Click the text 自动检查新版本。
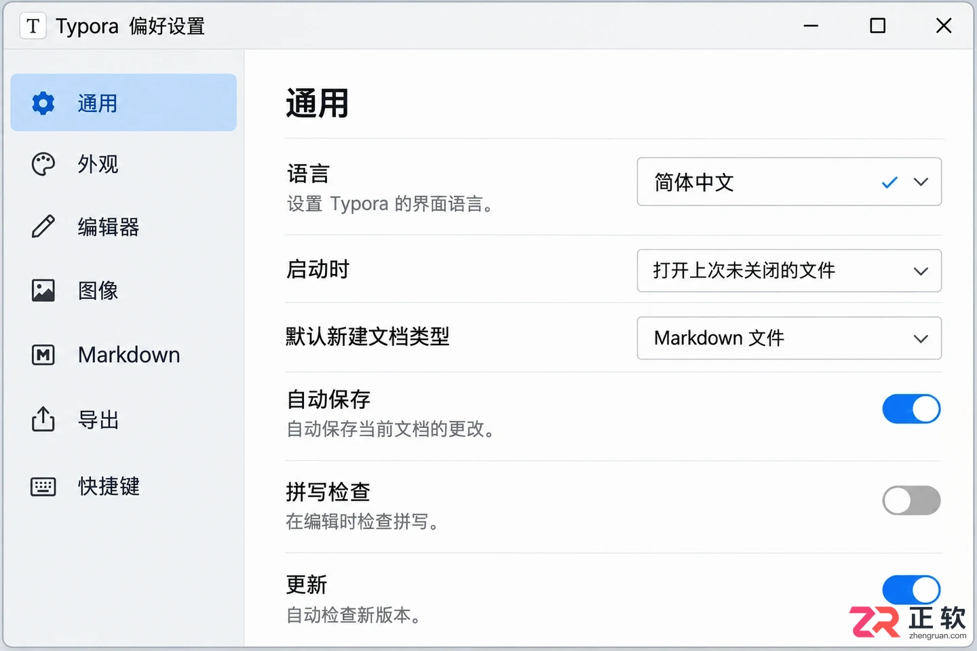The height and width of the screenshot is (651, 977). pyautogui.click(x=353, y=615)
